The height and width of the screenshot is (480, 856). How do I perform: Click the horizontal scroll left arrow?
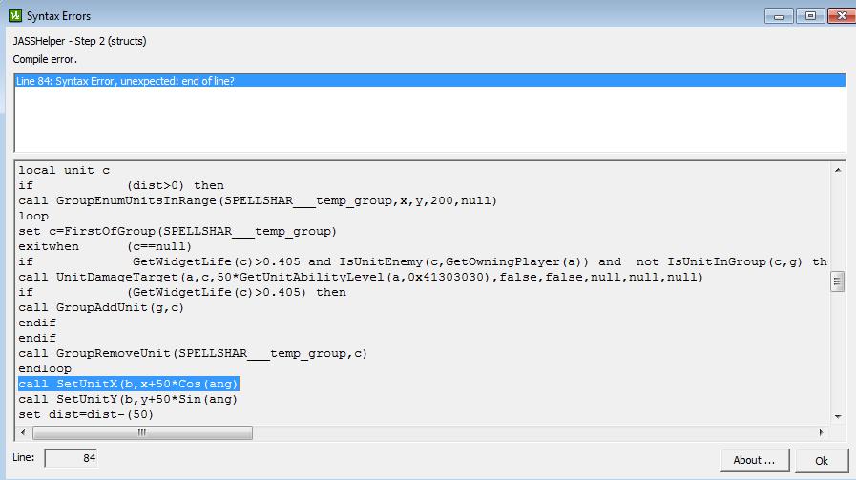pyautogui.click(x=23, y=432)
